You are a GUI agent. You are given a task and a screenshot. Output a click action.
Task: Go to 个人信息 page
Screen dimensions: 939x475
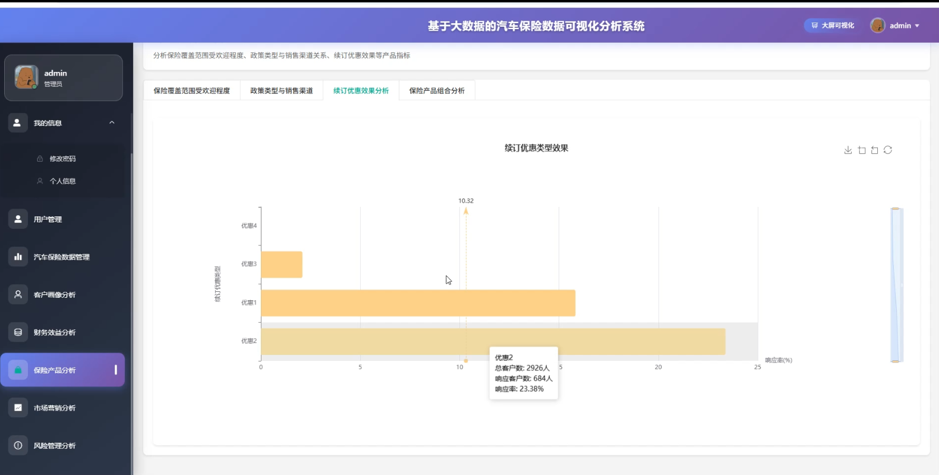click(x=62, y=181)
